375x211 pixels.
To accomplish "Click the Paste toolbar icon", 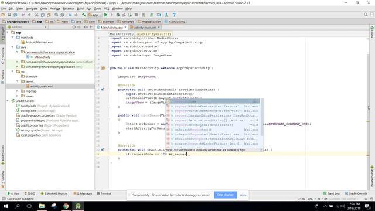I will pyautogui.click(x=49, y=15).
